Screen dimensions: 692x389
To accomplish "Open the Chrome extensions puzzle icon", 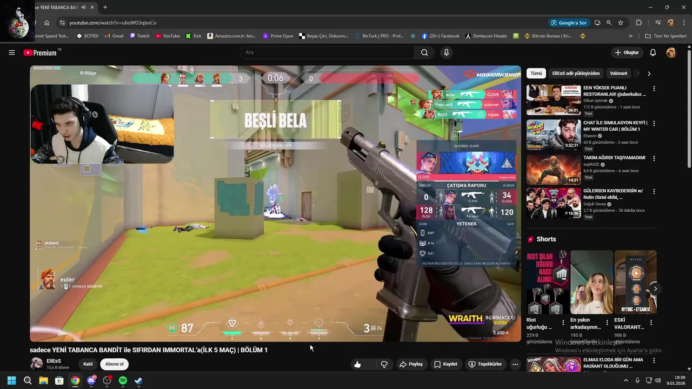I will click(638, 23).
